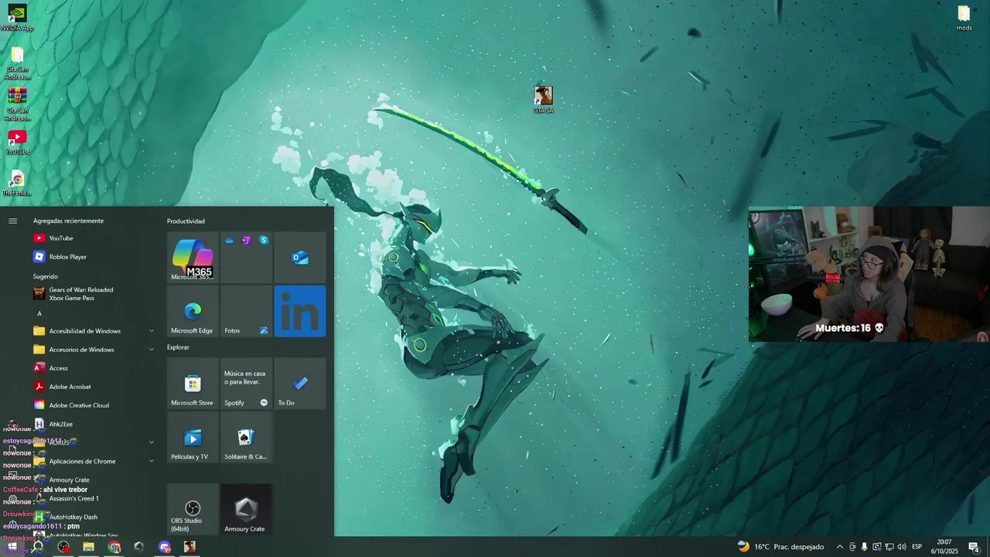Open the Fotos tile

(x=246, y=311)
